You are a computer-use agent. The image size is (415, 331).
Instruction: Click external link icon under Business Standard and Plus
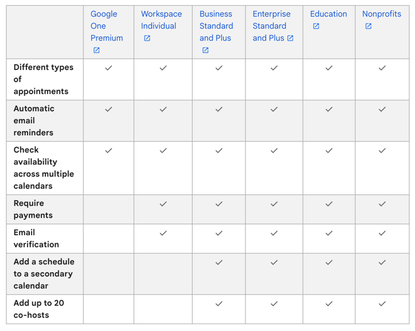click(x=205, y=50)
